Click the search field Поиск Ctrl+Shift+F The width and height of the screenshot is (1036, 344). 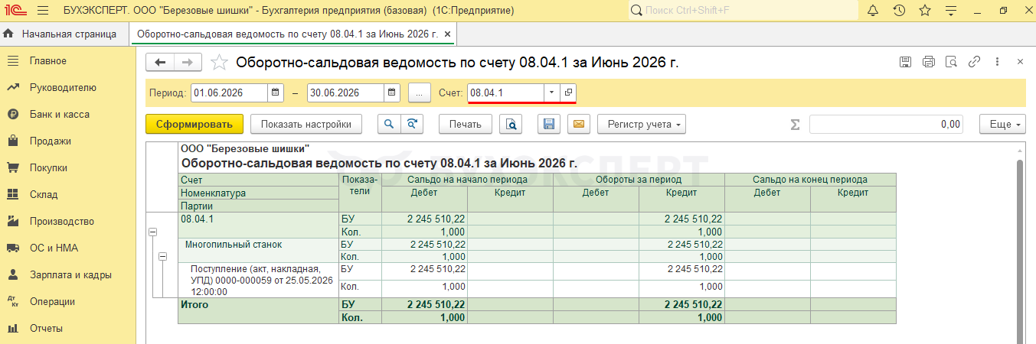point(743,11)
